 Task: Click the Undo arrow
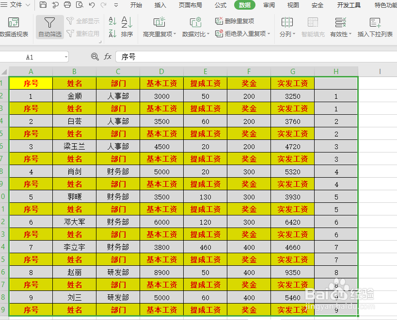point(92,5)
